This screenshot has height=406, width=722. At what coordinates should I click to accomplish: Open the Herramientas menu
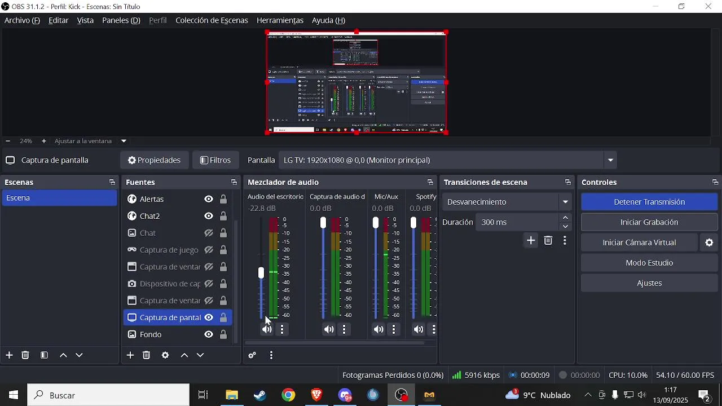[x=280, y=20]
